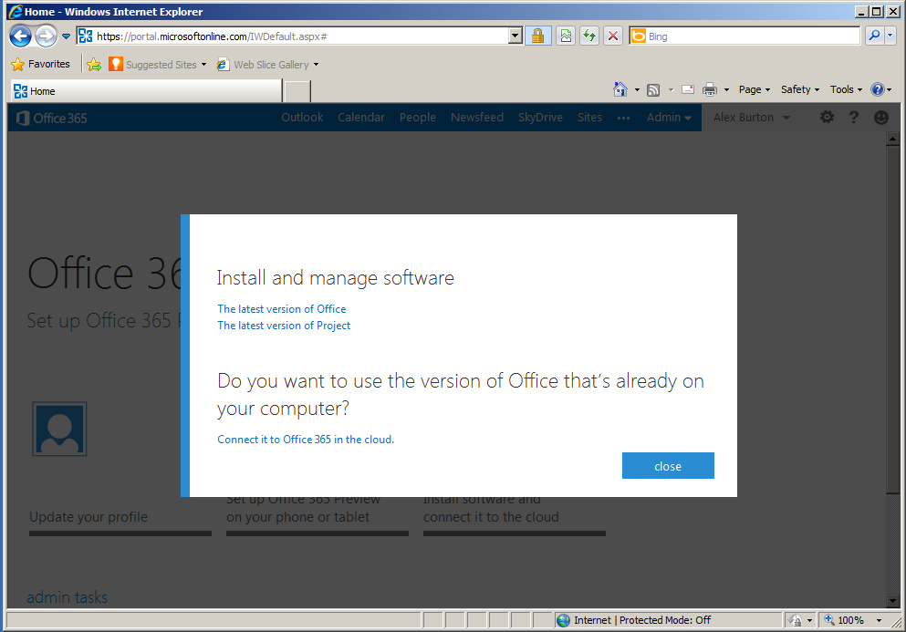Stop loading with the red X icon
This screenshot has width=906, height=632.
(613, 36)
